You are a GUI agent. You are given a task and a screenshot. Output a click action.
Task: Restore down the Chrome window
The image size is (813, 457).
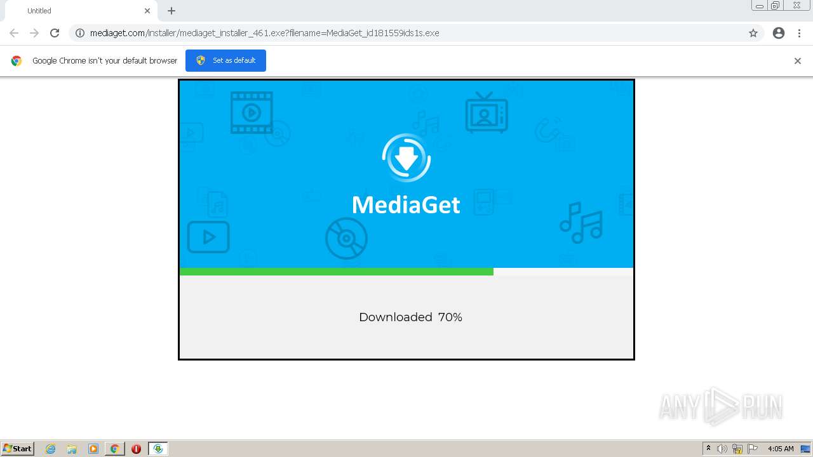pos(776,6)
